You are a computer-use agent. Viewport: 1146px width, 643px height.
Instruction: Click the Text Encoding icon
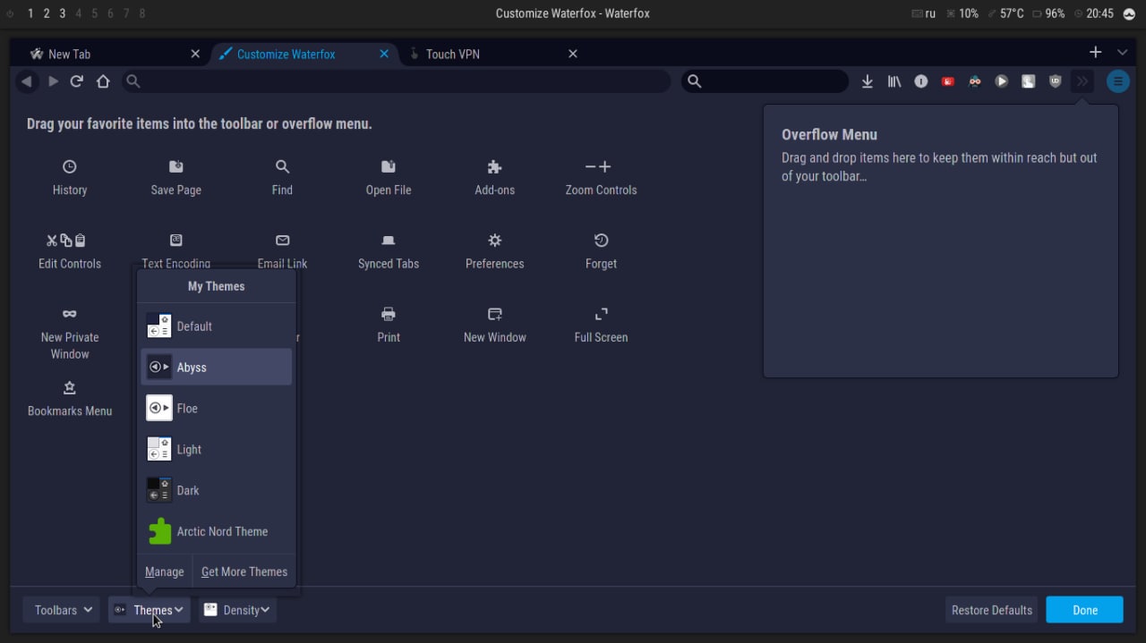click(x=176, y=240)
